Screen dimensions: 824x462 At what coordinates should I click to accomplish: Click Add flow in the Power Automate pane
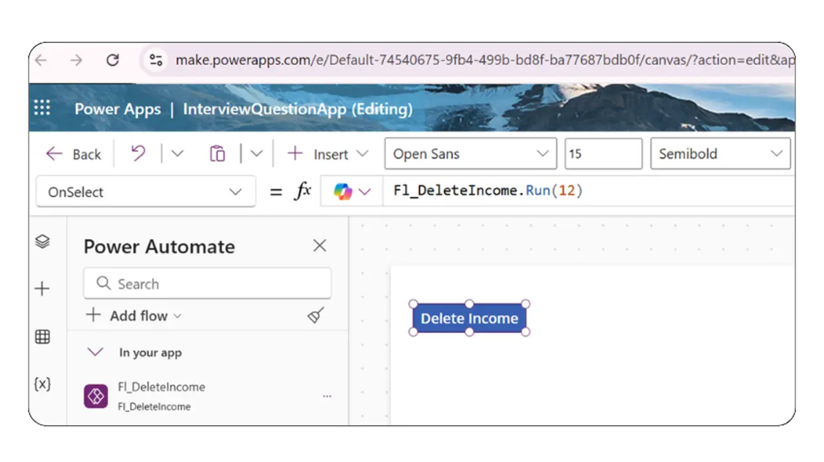click(x=133, y=315)
